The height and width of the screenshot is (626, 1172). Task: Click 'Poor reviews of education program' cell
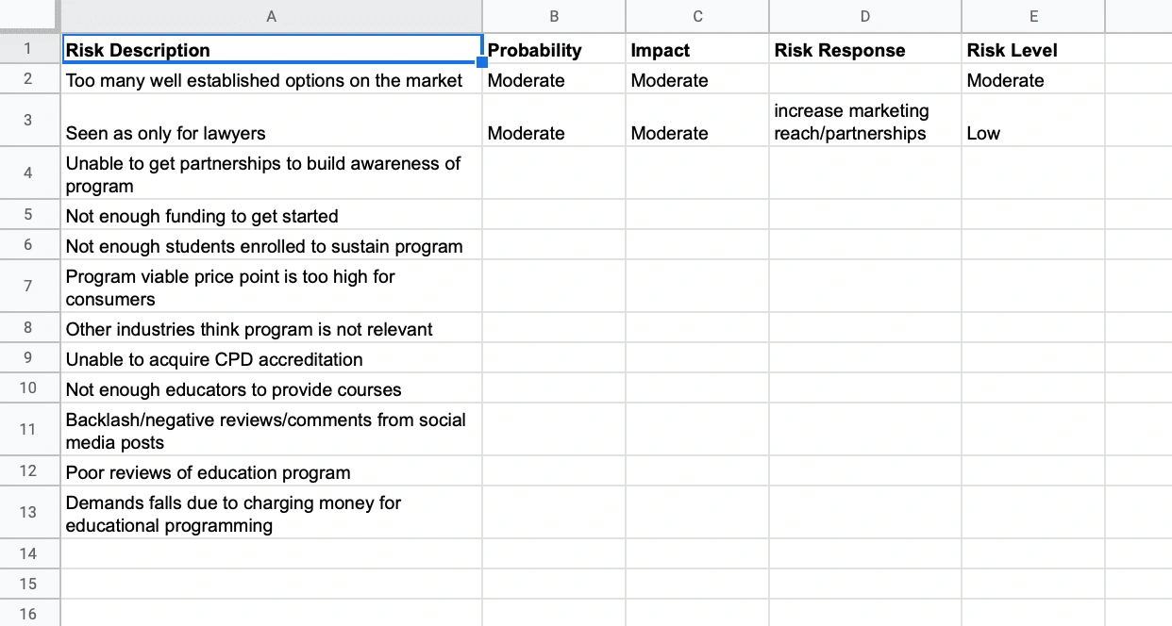272,472
